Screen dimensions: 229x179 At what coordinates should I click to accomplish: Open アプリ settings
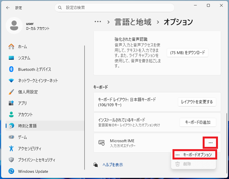(22, 103)
